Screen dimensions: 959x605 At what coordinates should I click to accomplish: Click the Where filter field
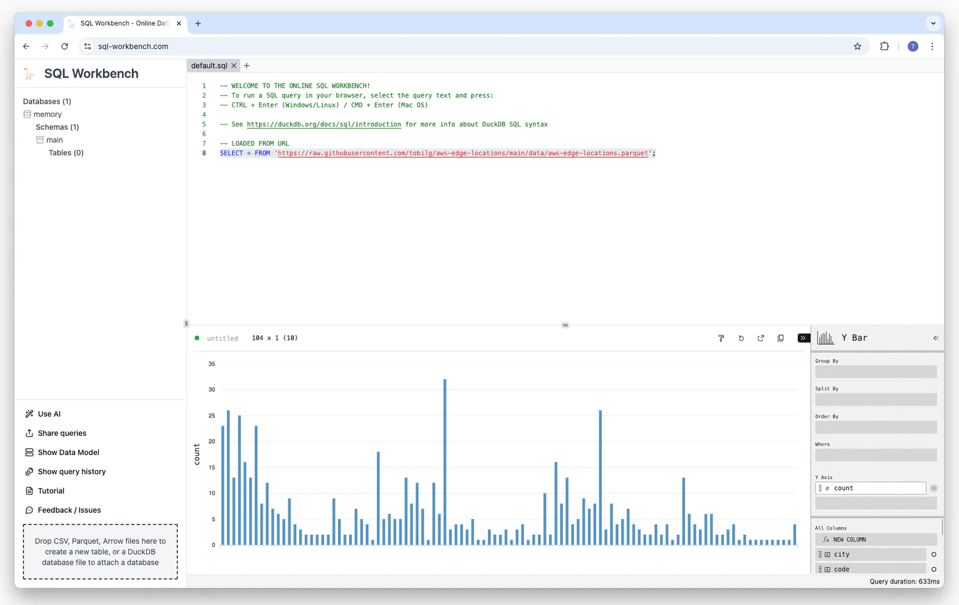pos(876,455)
